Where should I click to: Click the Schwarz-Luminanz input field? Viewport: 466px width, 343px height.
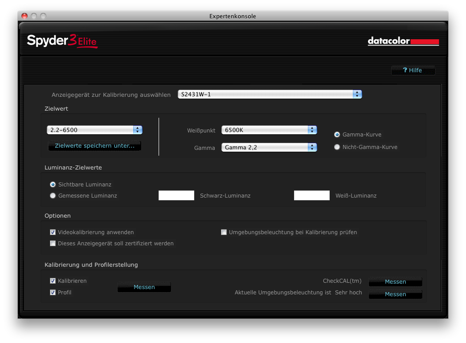point(176,195)
